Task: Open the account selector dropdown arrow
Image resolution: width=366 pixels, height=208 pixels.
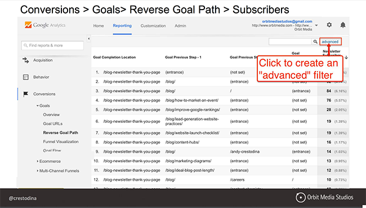Action: point(316,25)
